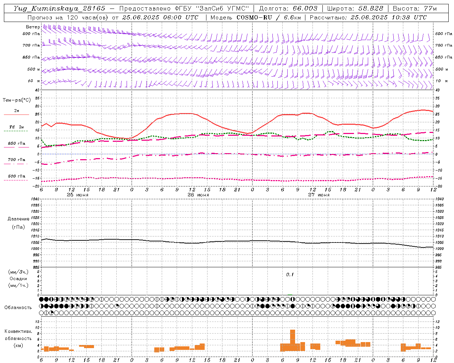Click the "26 июня" date label
Screen dimensions: 454x363
click(x=198, y=195)
